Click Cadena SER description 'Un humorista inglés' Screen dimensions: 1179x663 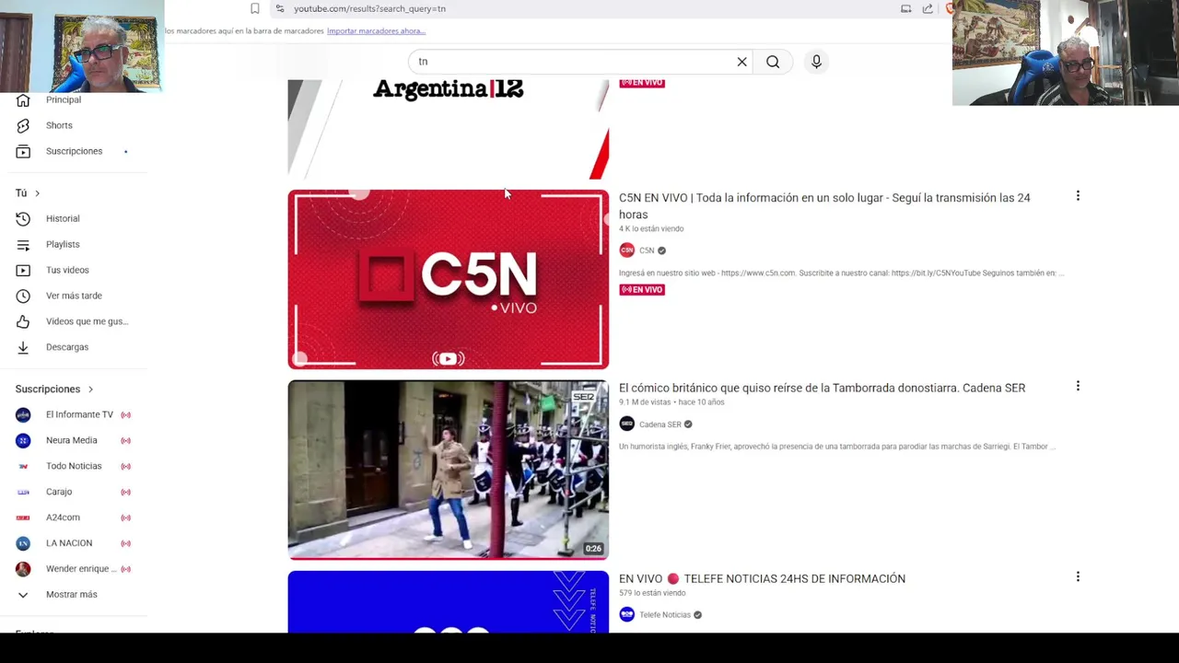836,447
